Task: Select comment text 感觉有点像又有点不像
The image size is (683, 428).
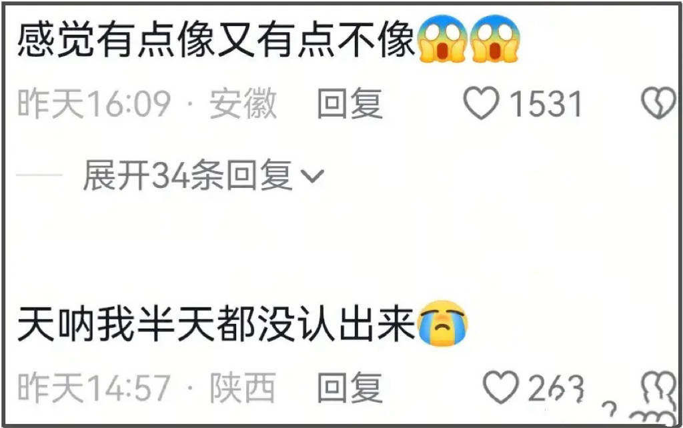Action: tap(216, 39)
